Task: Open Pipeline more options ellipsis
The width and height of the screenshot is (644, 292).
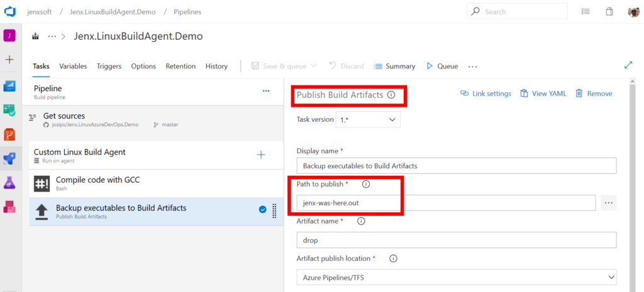Action: (x=266, y=90)
